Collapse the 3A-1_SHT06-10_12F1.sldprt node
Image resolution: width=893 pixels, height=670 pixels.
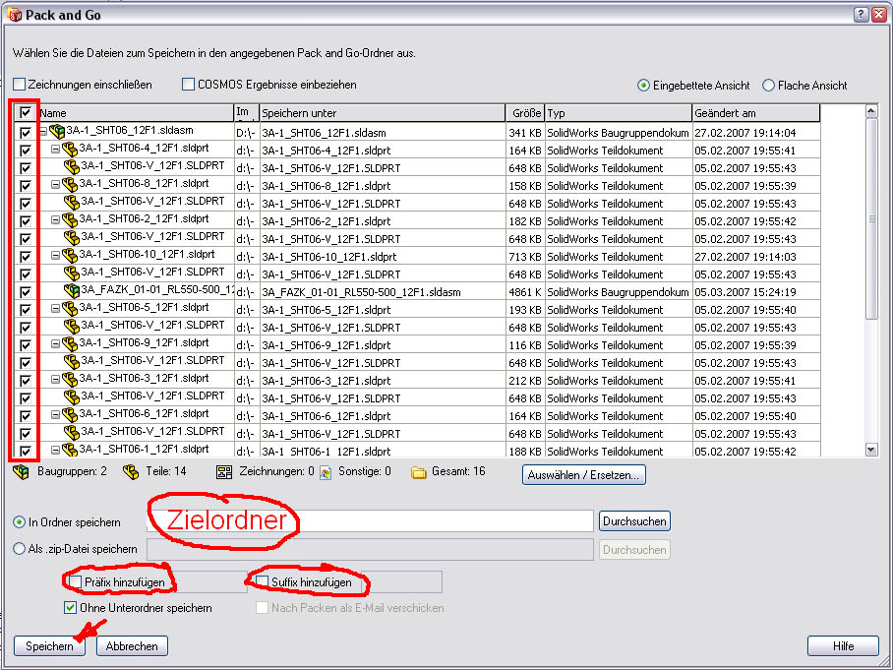tap(55, 256)
